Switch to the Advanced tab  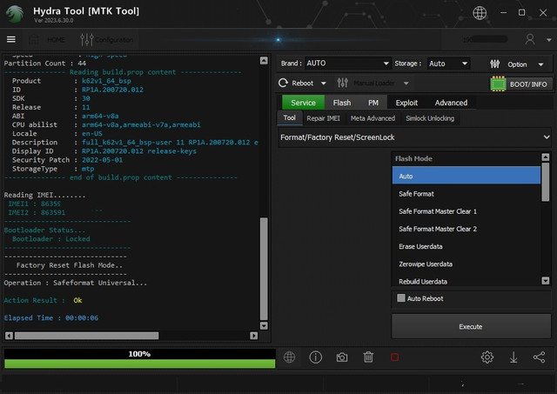pos(451,103)
